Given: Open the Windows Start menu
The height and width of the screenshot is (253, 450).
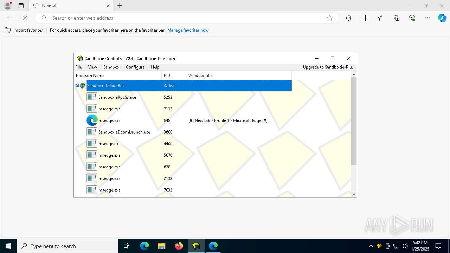Looking at the screenshot, I should coord(8,246).
